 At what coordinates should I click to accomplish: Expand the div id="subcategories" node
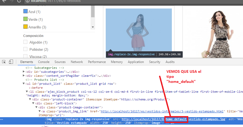click(24, 72)
